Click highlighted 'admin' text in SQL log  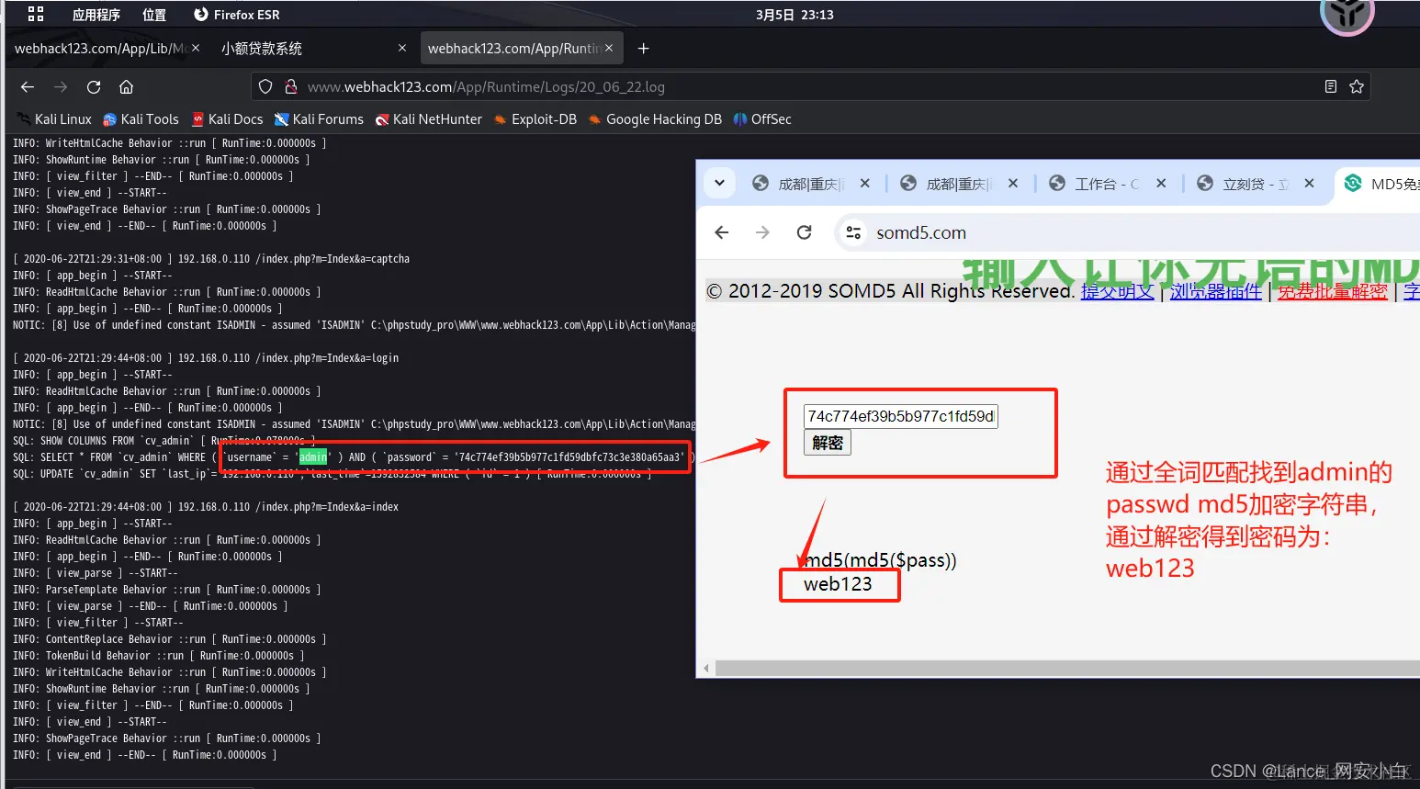pyautogui.click(x=313, y=456)
